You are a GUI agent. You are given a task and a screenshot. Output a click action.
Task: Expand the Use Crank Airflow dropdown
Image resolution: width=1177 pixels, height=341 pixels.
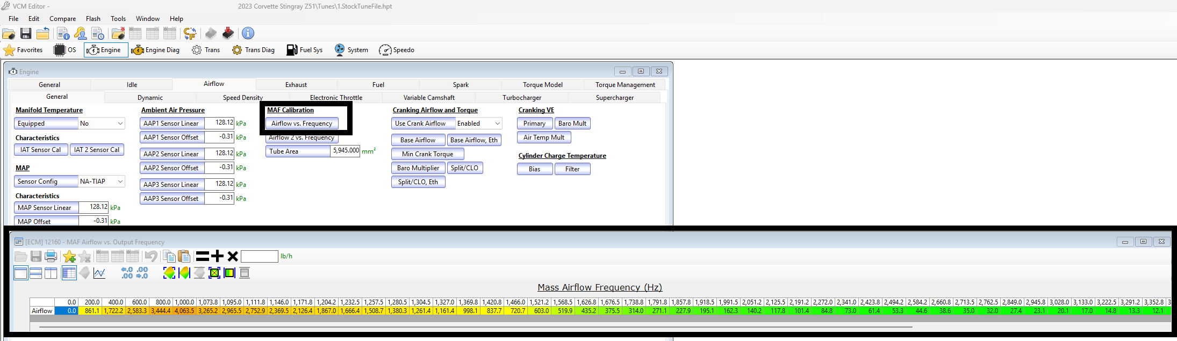479,124
